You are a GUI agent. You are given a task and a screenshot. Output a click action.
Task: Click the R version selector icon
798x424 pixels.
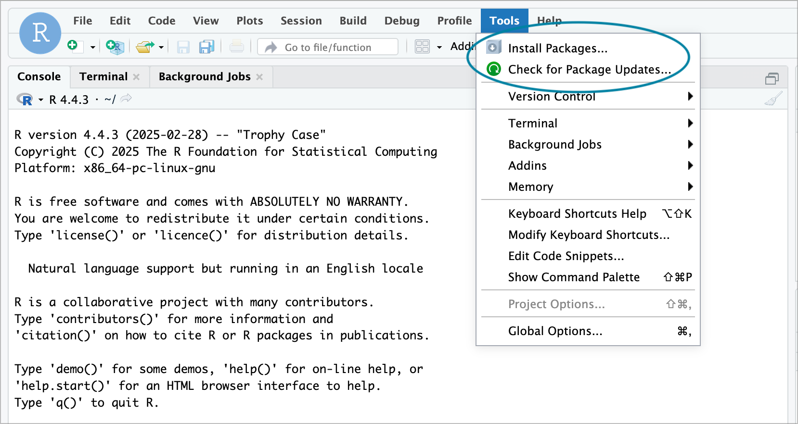(25, 100)
